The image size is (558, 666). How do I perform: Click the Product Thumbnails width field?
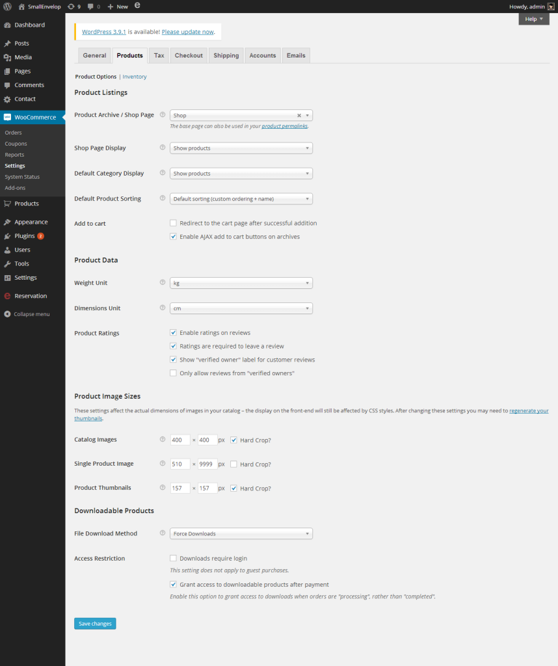[x=180, y=488]
